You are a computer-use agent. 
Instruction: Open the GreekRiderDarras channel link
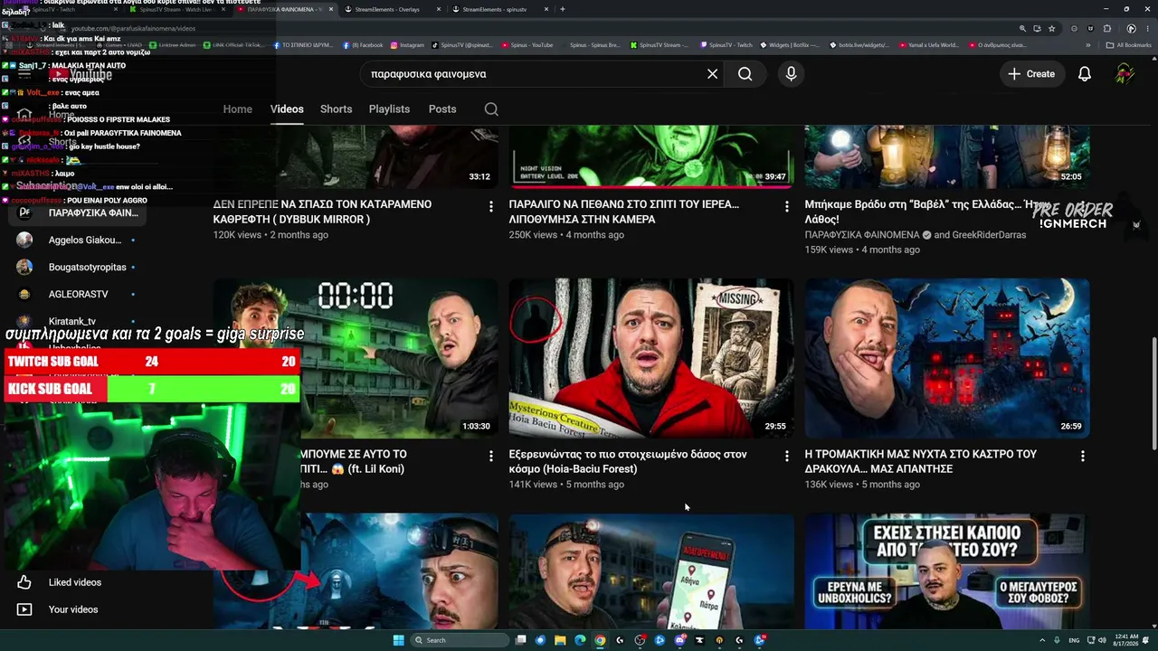pyautogui.click(x=991, y=235)
